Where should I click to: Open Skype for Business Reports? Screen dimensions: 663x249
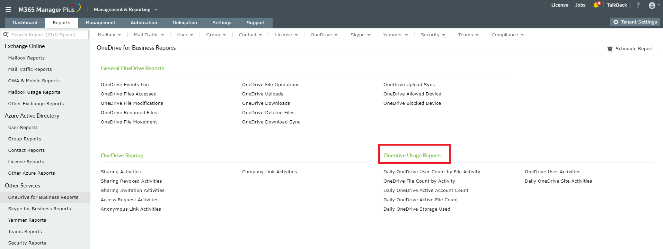(x=39, y=209)
